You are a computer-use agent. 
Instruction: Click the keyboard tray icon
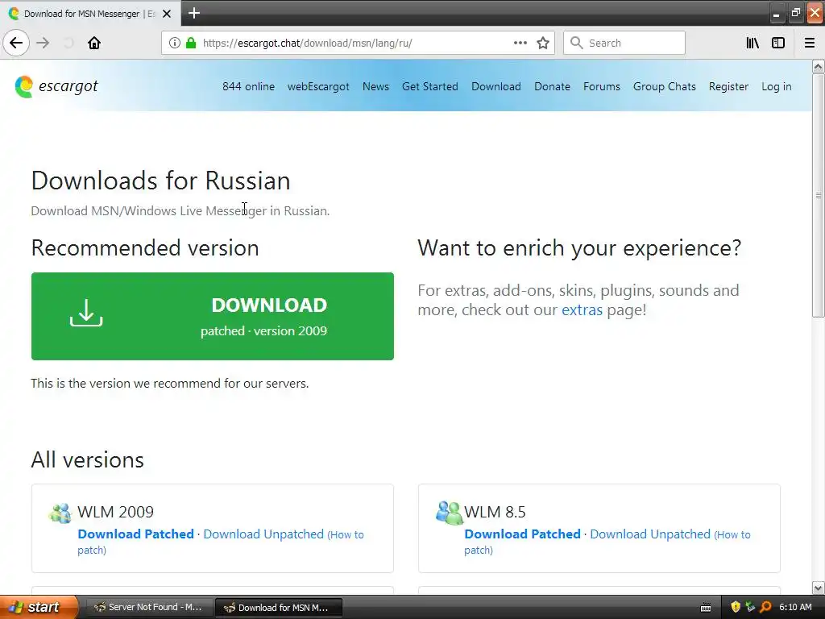click(706, 608)
